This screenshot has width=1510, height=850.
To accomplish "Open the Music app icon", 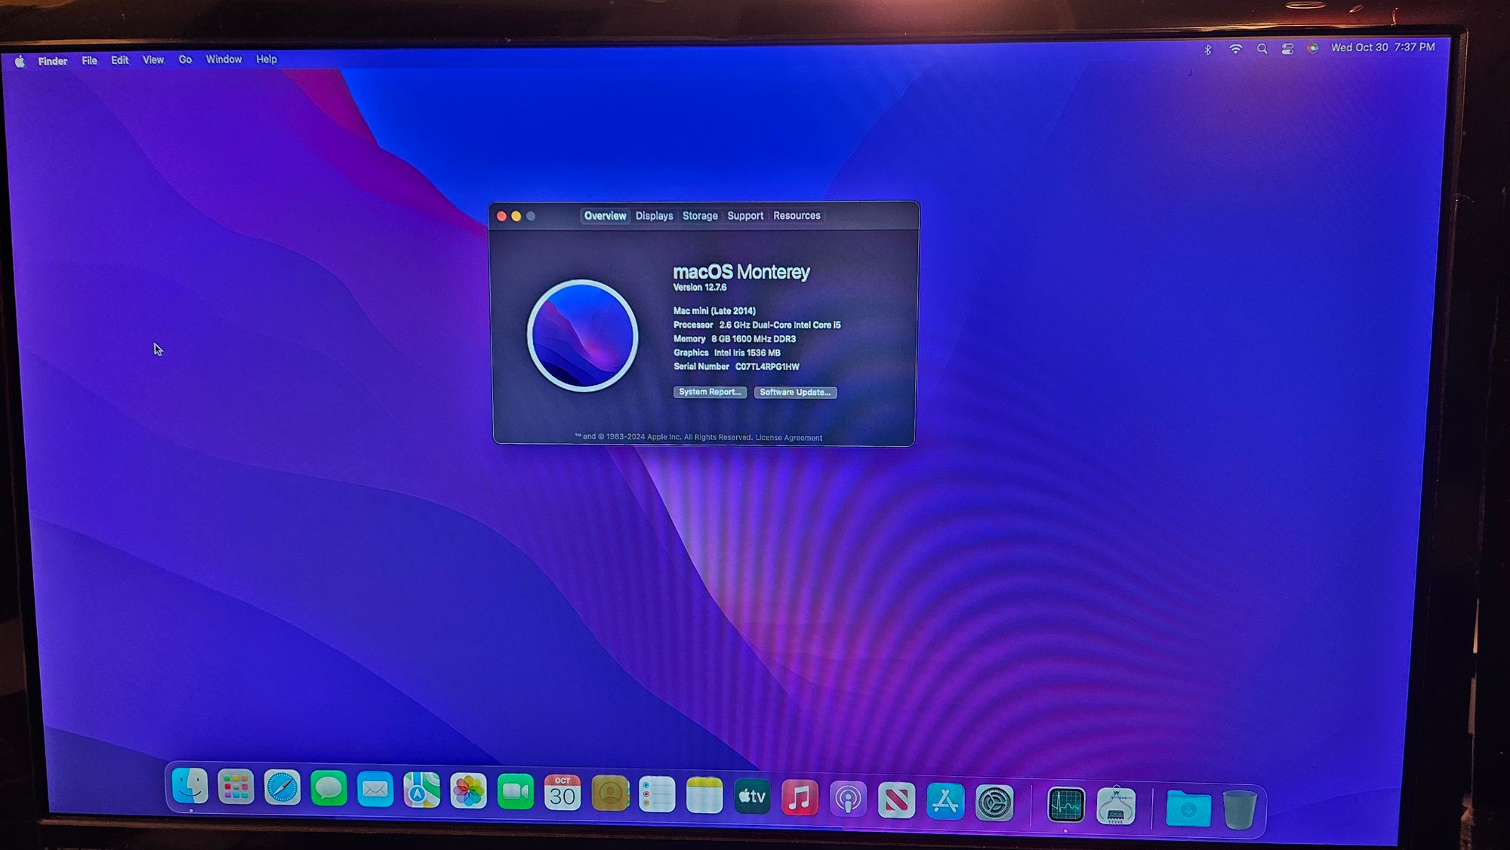I will 800,798.
